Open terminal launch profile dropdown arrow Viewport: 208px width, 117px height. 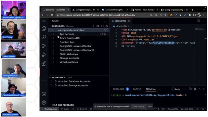tap(186, 89)
